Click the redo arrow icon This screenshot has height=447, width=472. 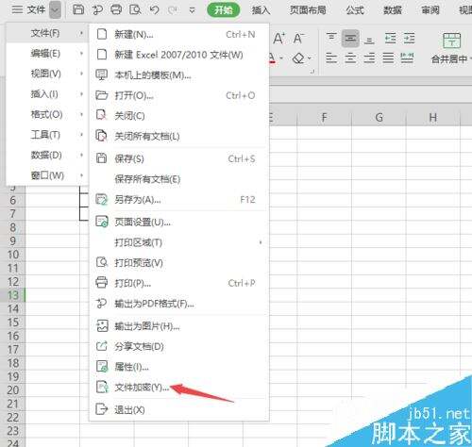coord(173,9)
